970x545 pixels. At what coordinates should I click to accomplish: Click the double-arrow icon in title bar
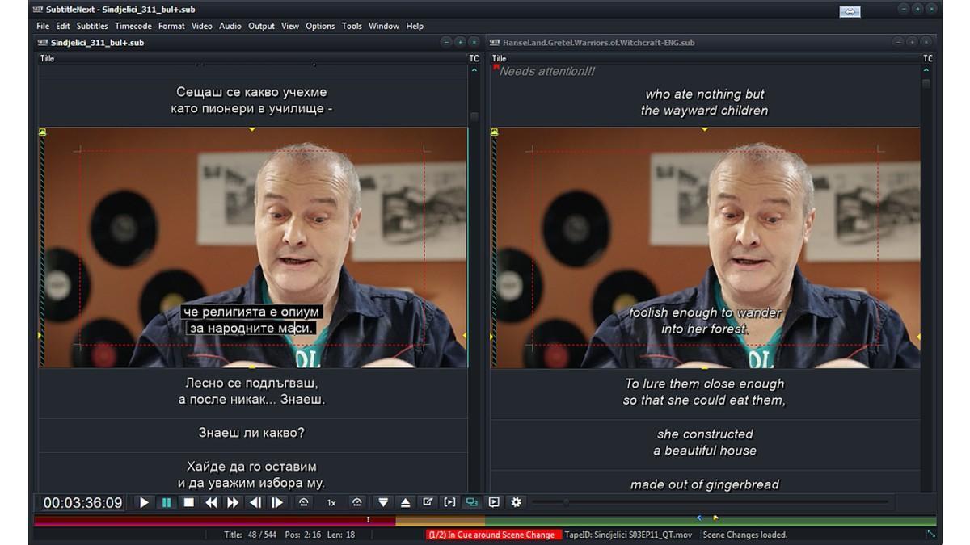[x=850, y=11]
